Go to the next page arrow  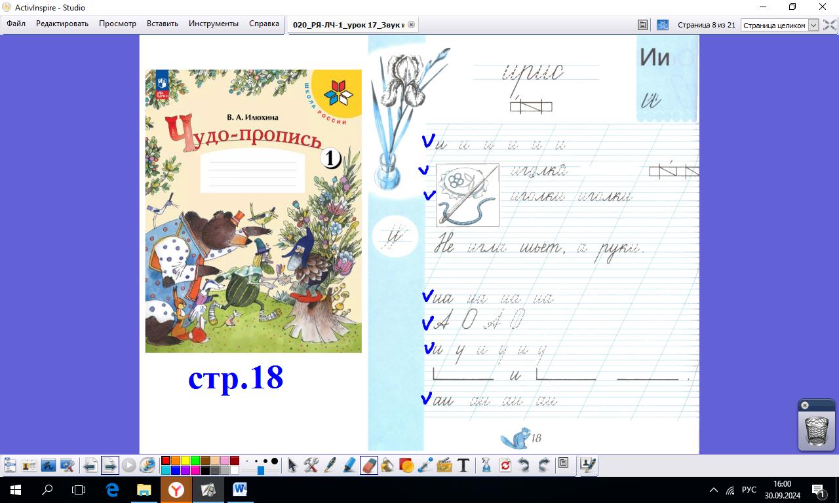click(x=109, y=466)
